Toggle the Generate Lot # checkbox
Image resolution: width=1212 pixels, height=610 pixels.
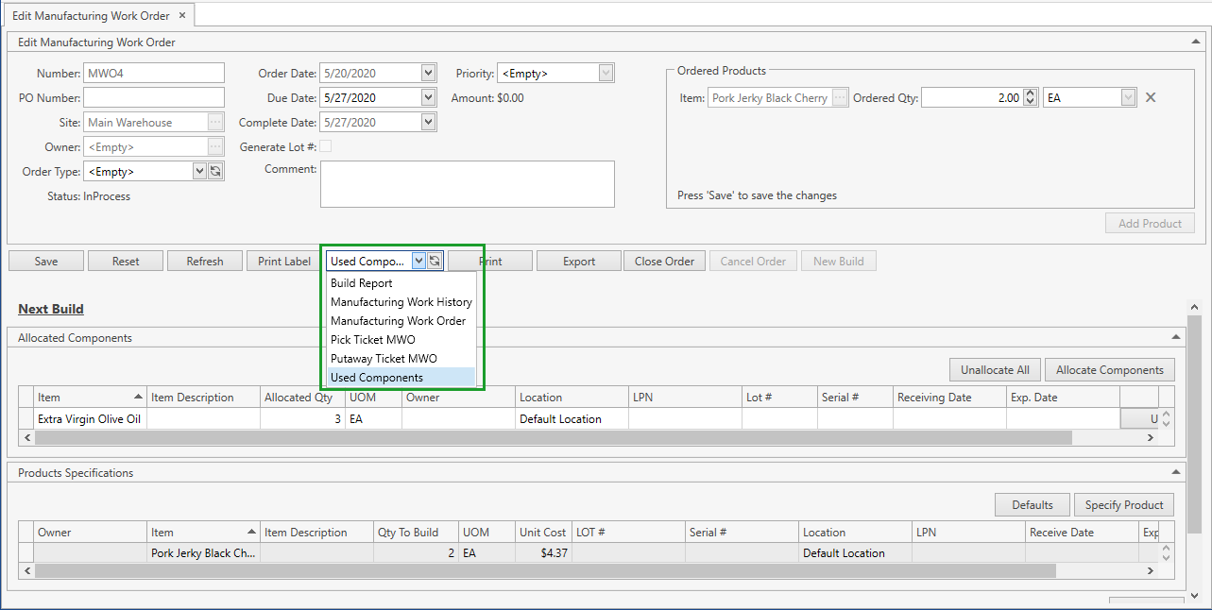(326, 146)
